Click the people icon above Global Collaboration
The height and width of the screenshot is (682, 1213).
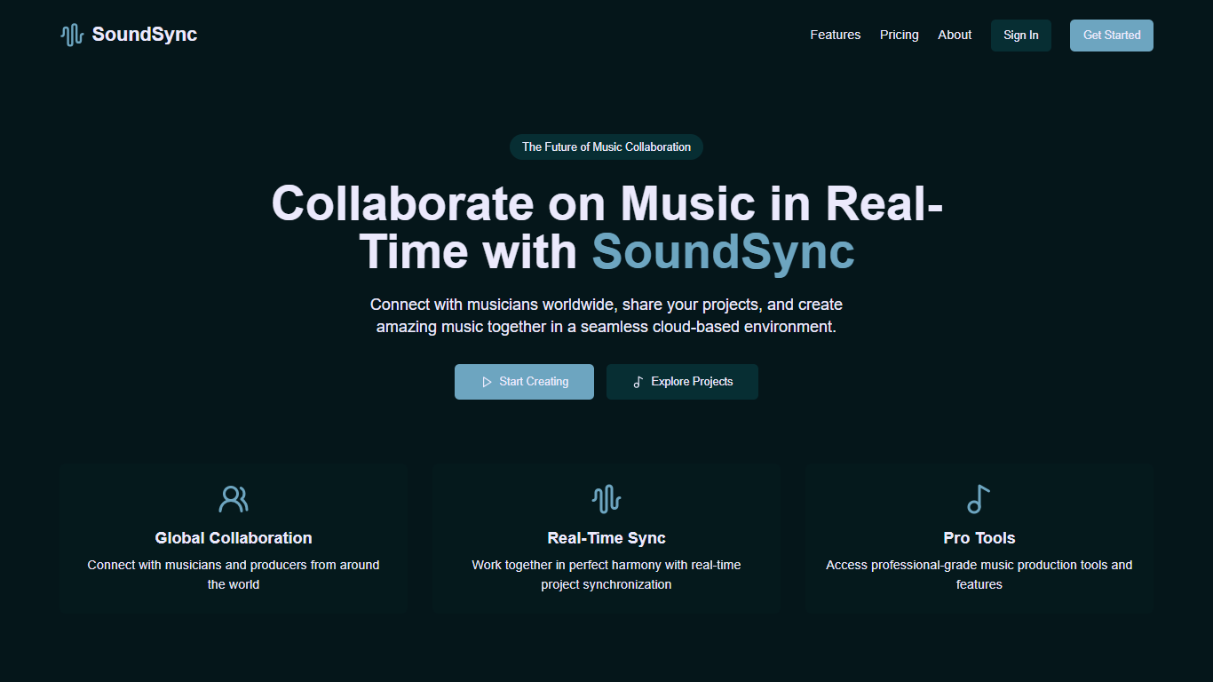pos(234,499)
